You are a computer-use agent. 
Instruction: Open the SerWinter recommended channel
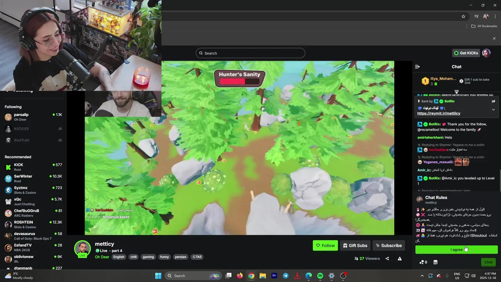(33, 179)
